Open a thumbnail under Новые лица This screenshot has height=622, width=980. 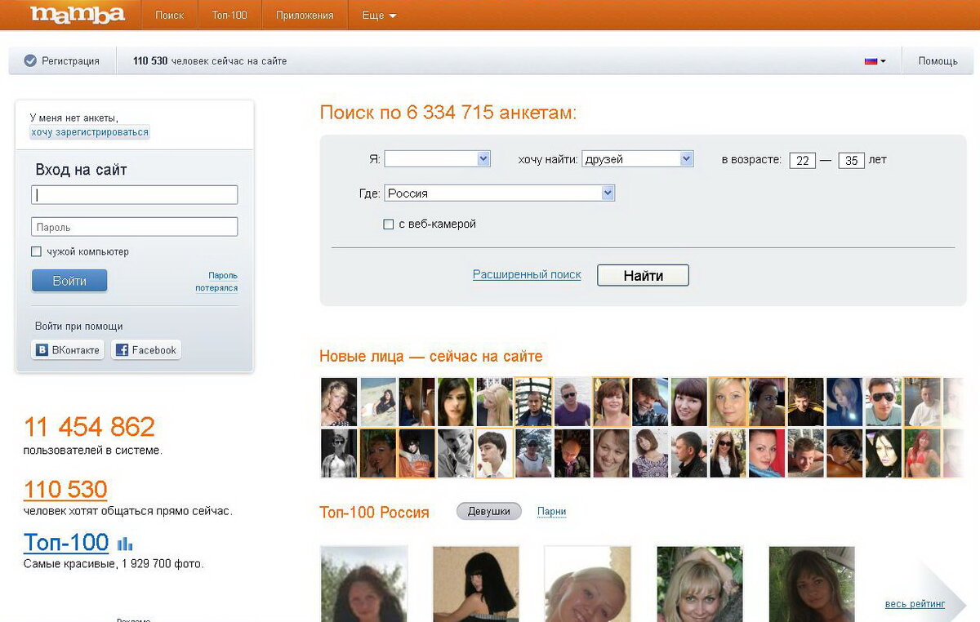(338, 402)
